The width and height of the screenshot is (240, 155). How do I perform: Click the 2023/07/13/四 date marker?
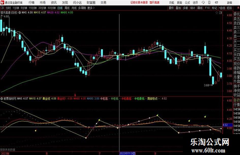[127, 153]
